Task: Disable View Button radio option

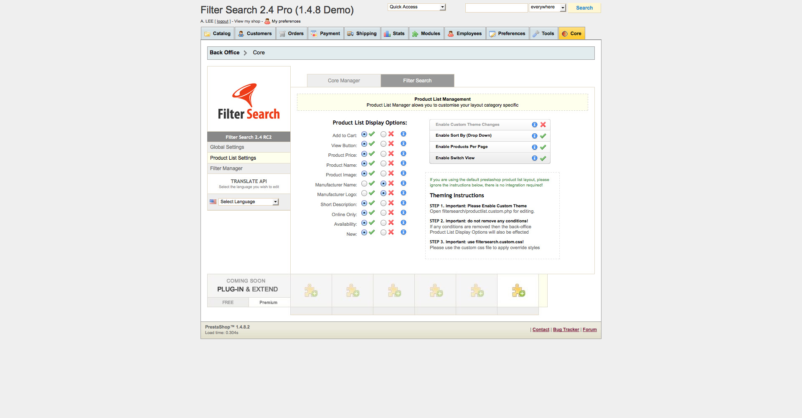Action: [383, 144]
